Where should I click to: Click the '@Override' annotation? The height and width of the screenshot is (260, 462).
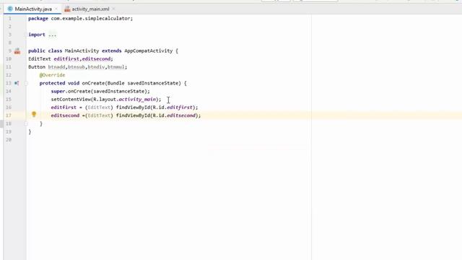pos(52,75)
